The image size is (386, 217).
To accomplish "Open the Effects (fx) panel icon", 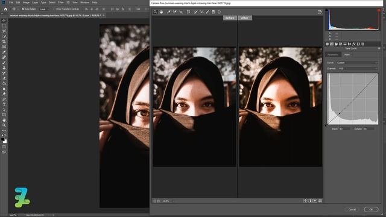I will [x=354, y=44].
